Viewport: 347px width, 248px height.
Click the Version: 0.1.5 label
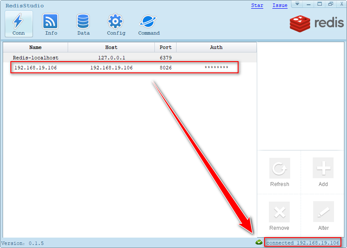tap(23, 243)
